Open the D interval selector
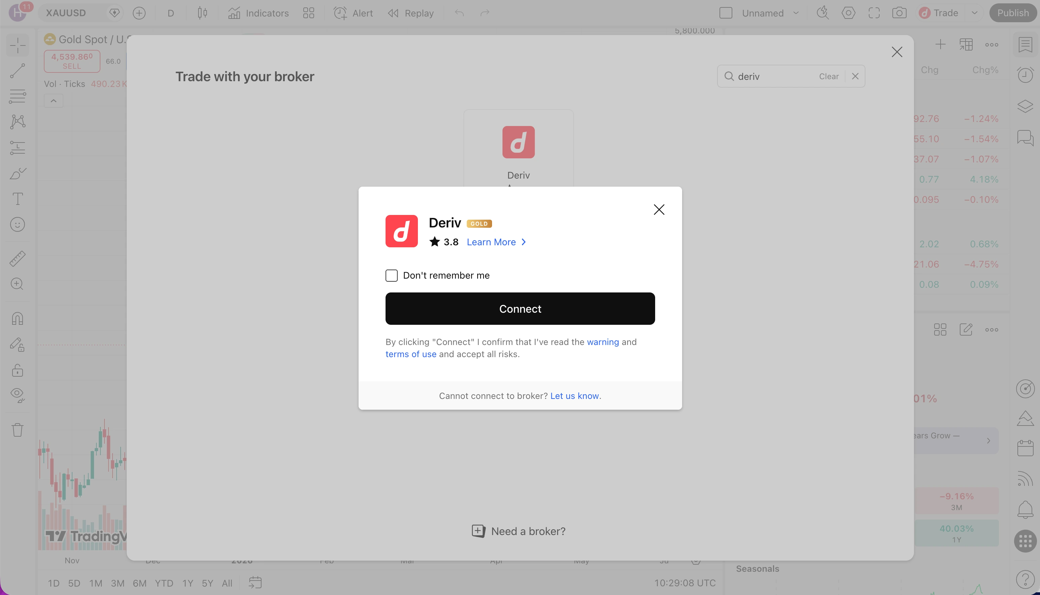Screen dimensions: 1040x595 tap(171, 13)
